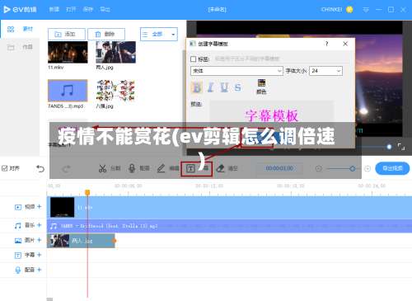This screenshot has height=301, width=412.
Task: Click the orange playhead marker on timeline
Action: tap(87, 192)
